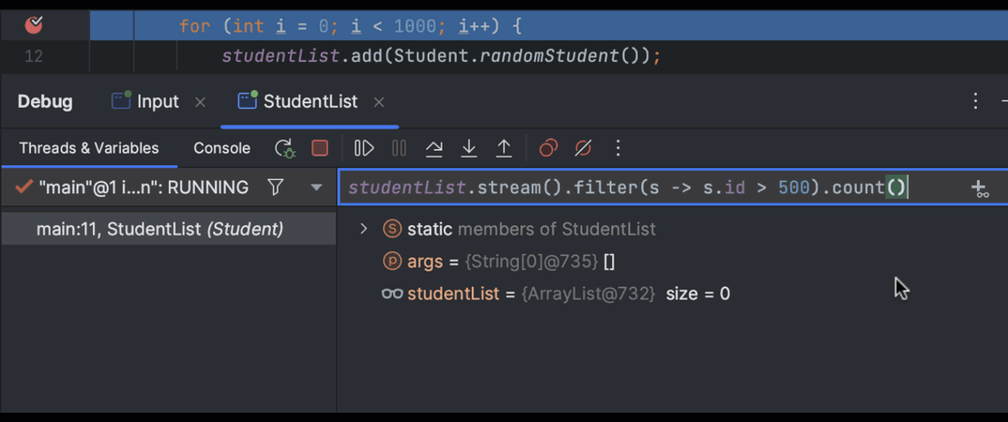This screenshot has width=1008, height=422.
Task: Click the Add to Watches icon
Action: tap(980, 188)
